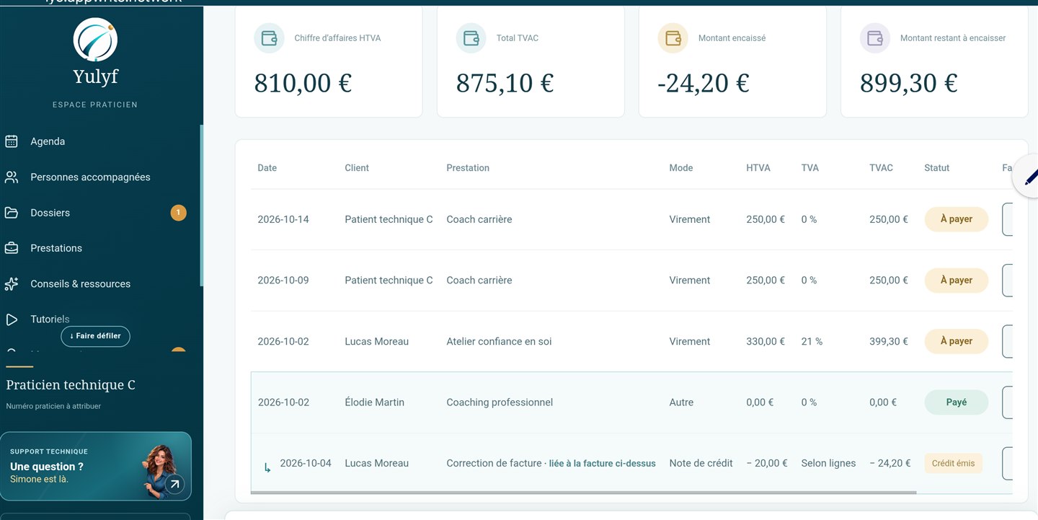The height and width of the screenshot is (520, 1038).
Task: Click the À payer status on the 2026-10-14 row
Action: pyautogui.click(x=956, y=219)
